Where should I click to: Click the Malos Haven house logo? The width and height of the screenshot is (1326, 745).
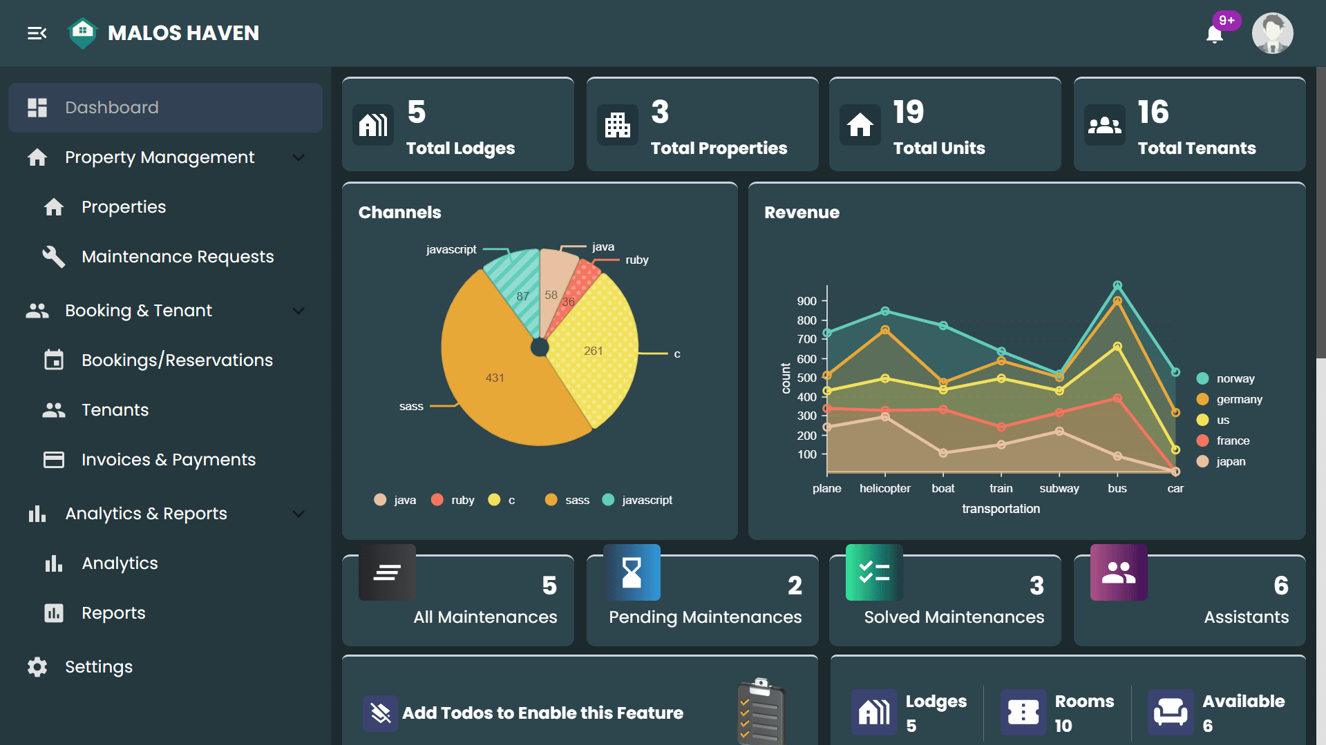click(x=83, y=33)
